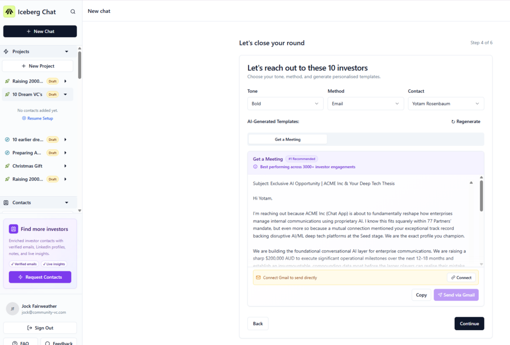Click the Regenerate templates icon
This screenshot has width=510, height=345.
click(453, 121)
